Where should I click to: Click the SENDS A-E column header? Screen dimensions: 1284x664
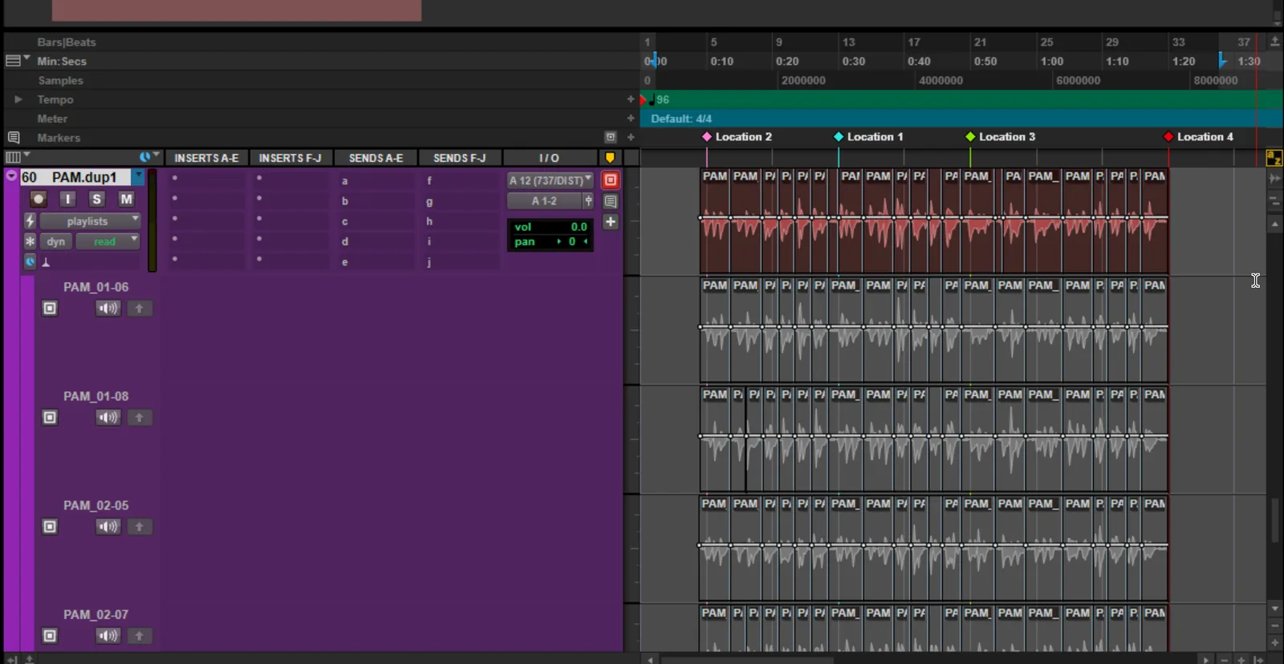point(376,158)
